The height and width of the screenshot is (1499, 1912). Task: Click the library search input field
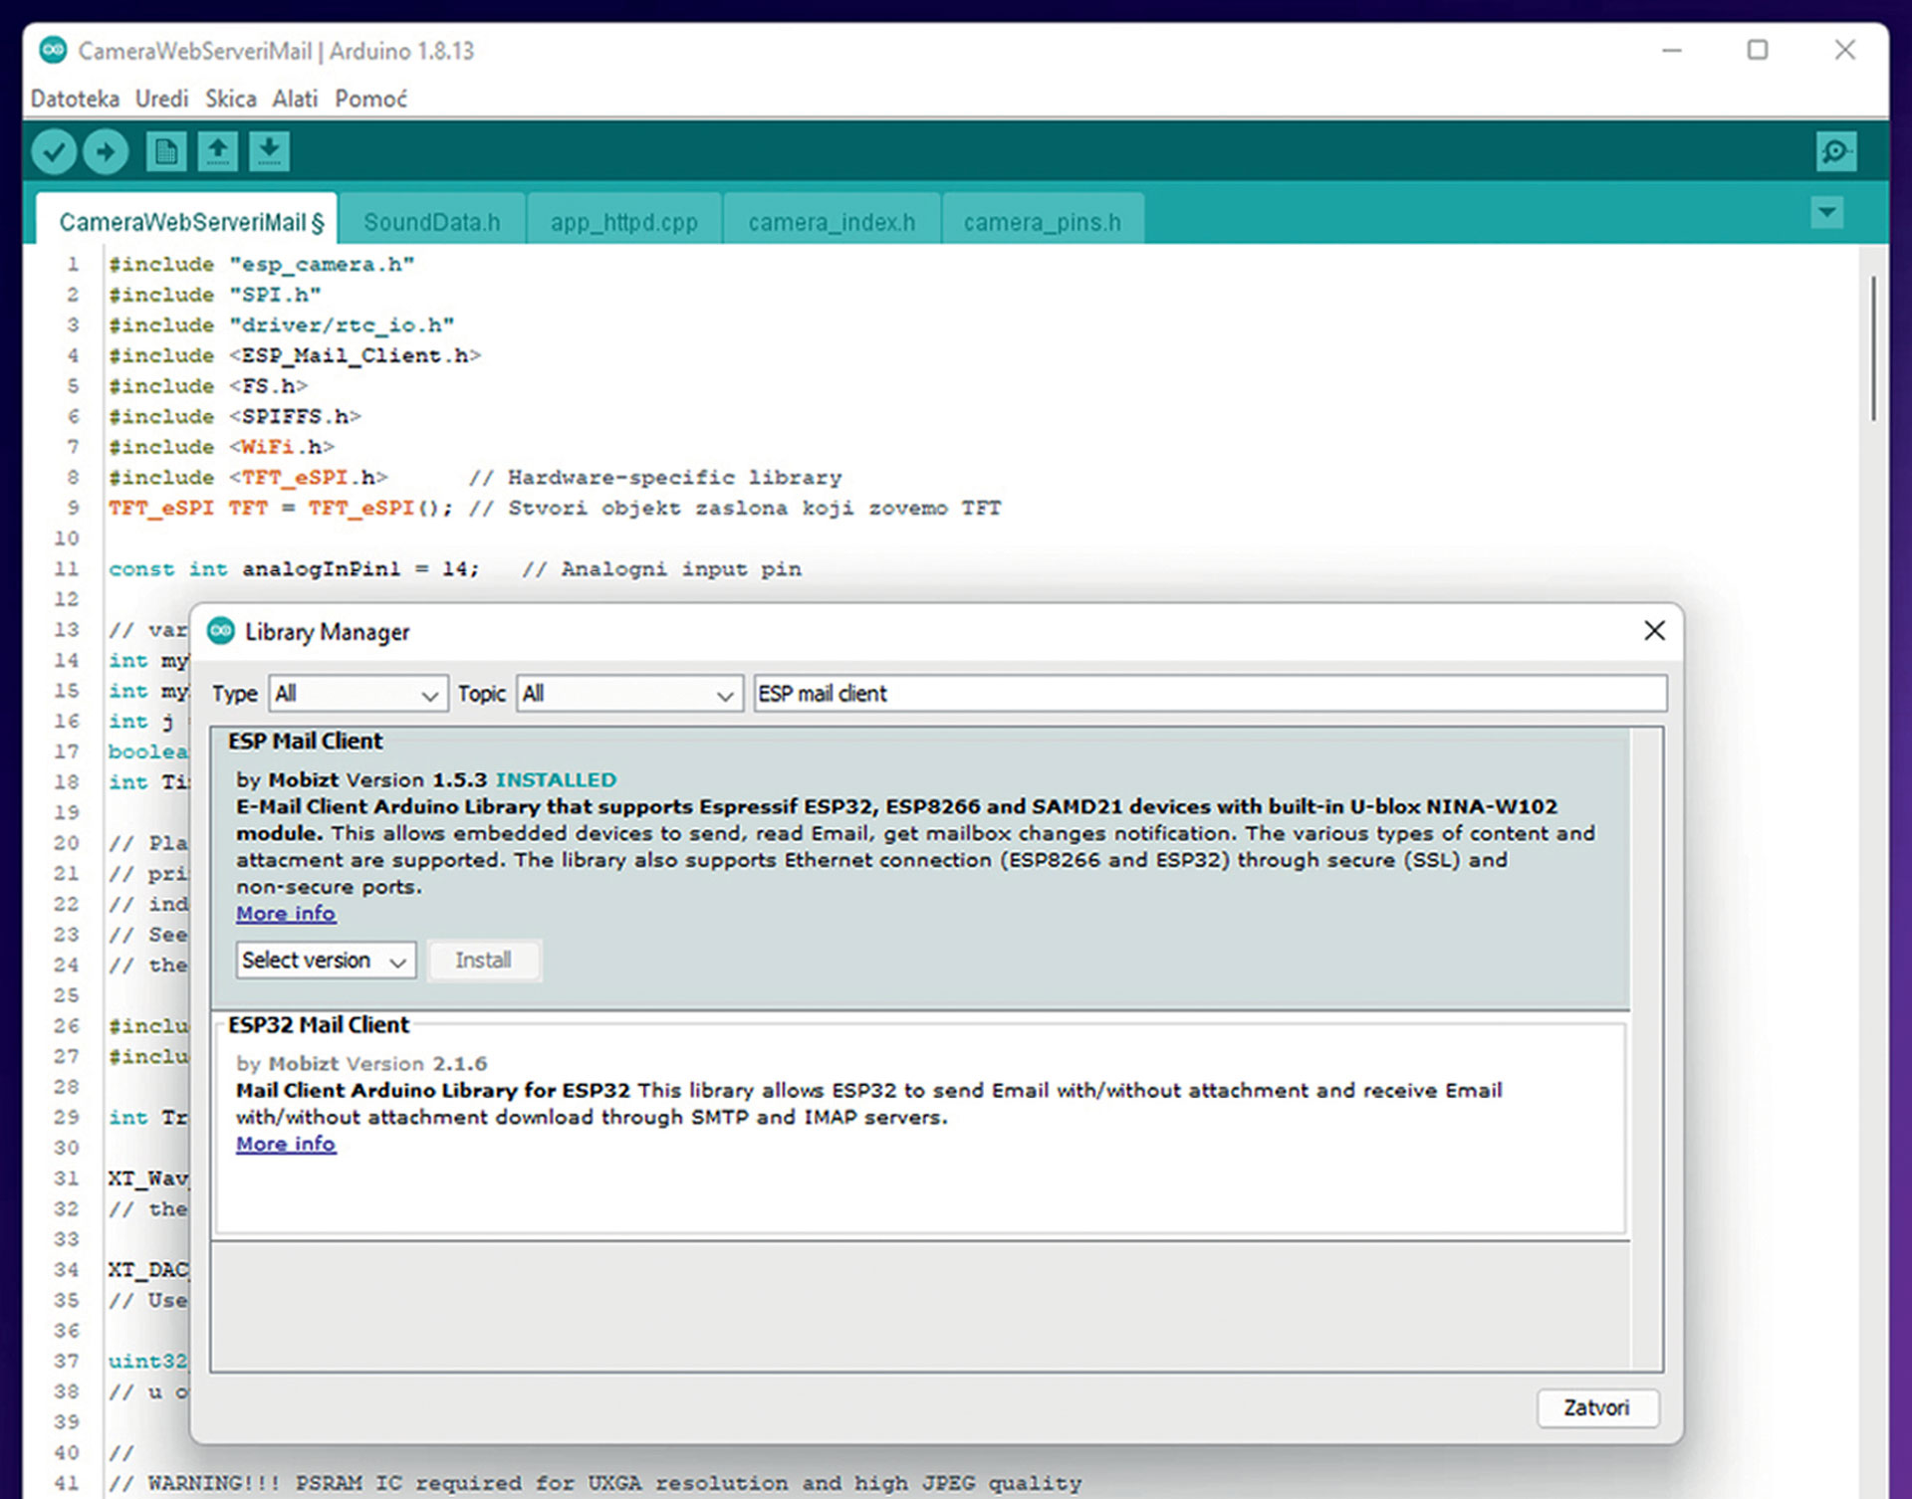1209,694
